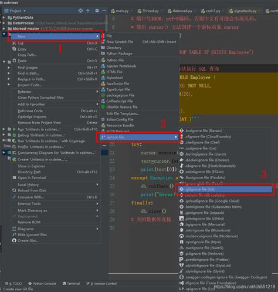The width and height of the screenshot is (278, 292).
Task: Click Remove from Project View
Action: click(x=55, y=123)
